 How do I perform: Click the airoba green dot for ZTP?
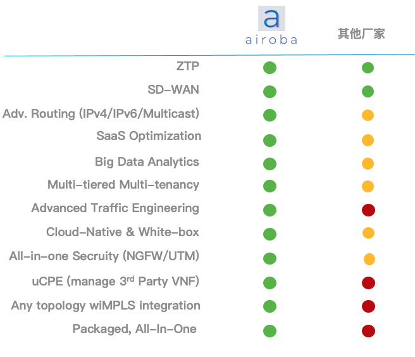(270, 68)
